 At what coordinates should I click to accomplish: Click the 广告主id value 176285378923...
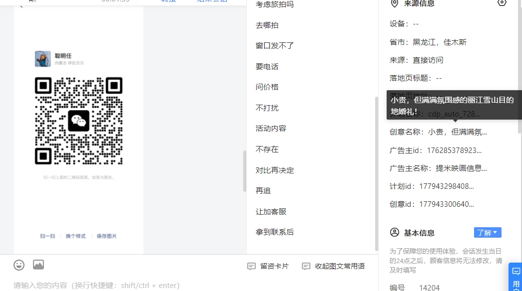click(x=454, y=150)
